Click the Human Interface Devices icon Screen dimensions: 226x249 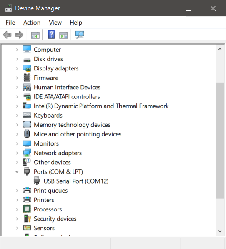click(x=27, y=87)
